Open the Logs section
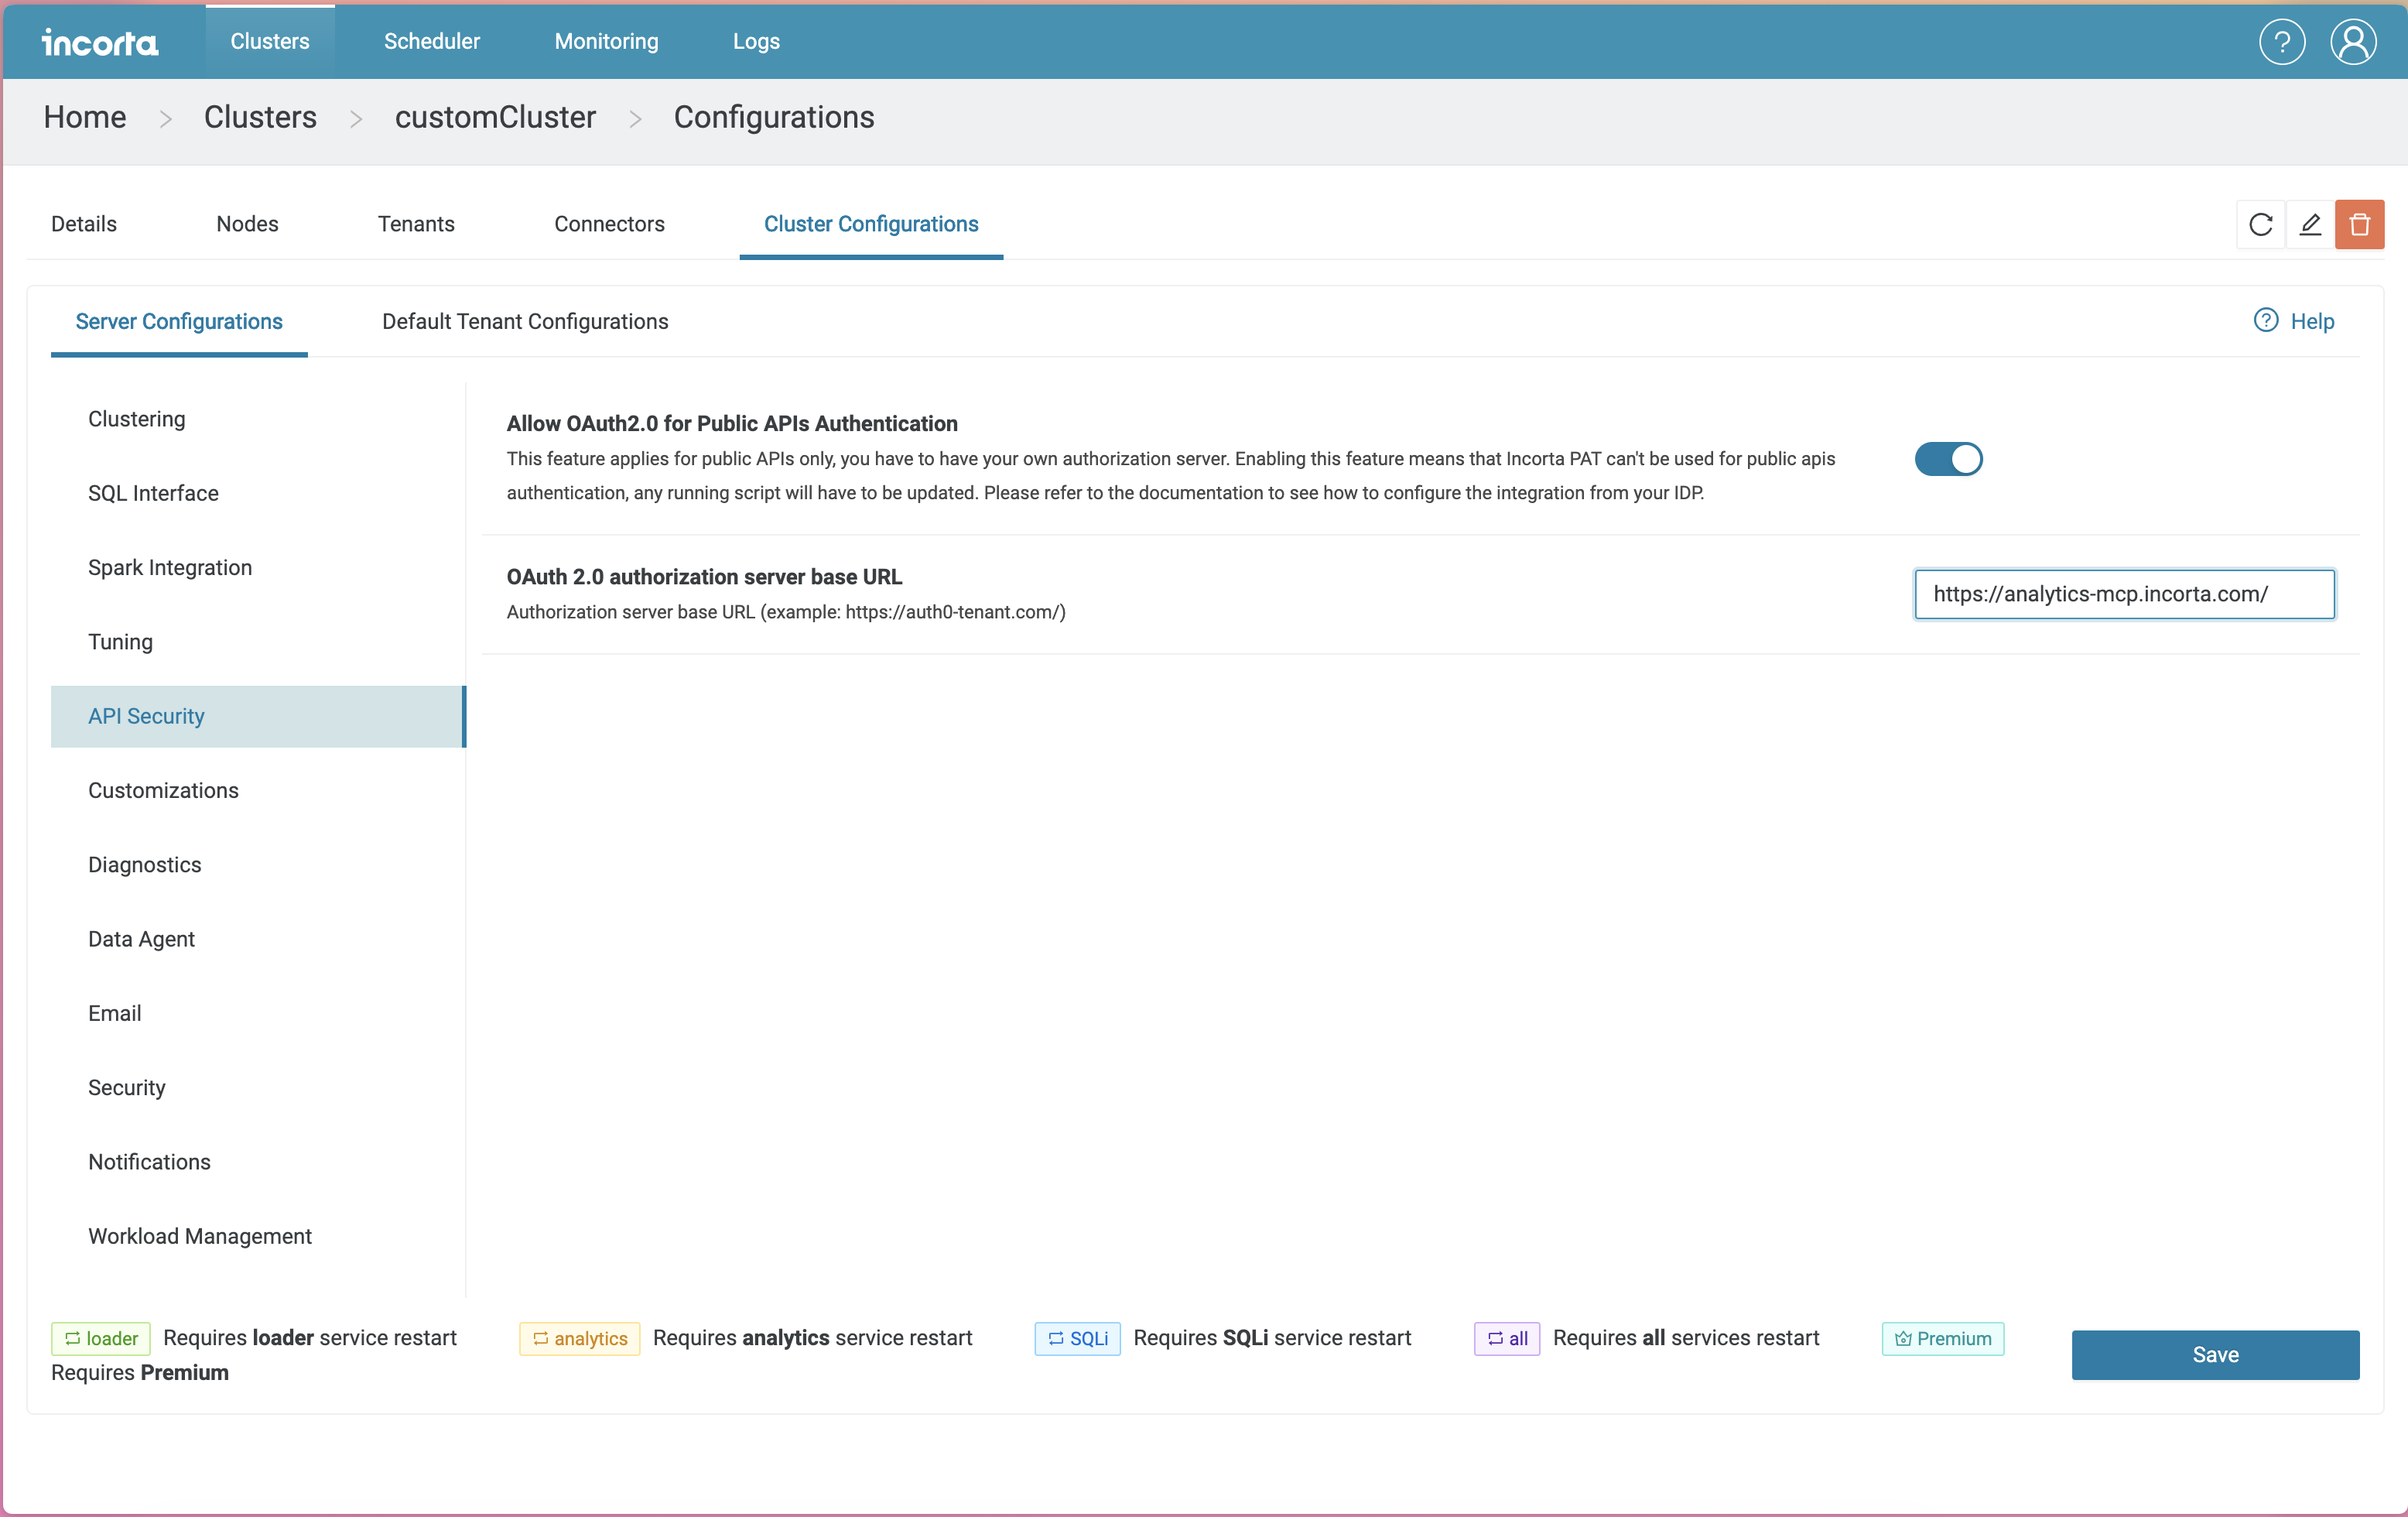 [x=756, y=41]
